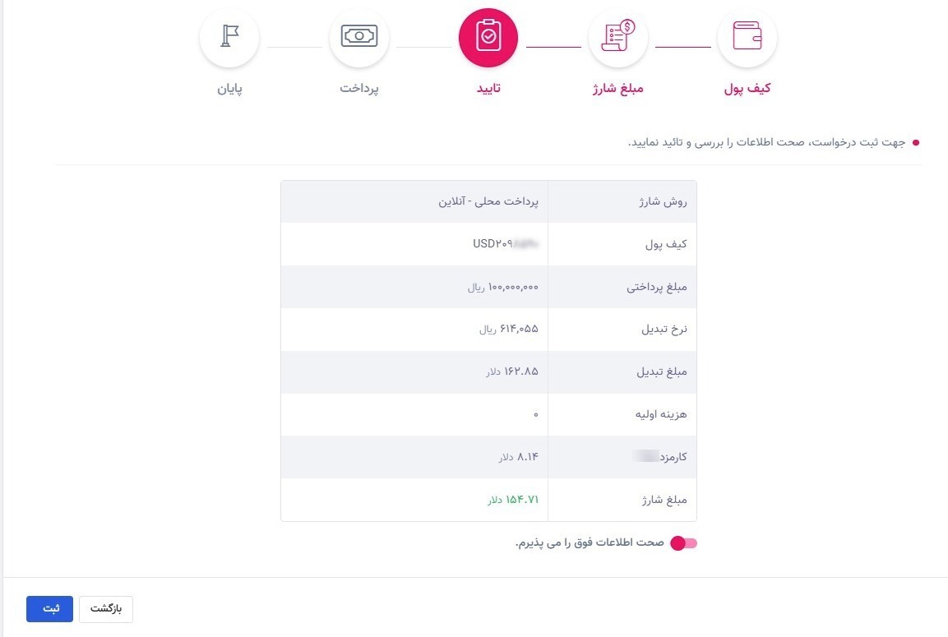Click the conversion rate 614,055 value

coord(508,329)
